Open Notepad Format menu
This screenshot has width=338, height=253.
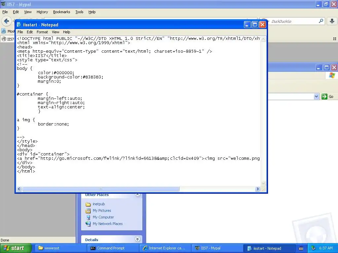point(42,32)
